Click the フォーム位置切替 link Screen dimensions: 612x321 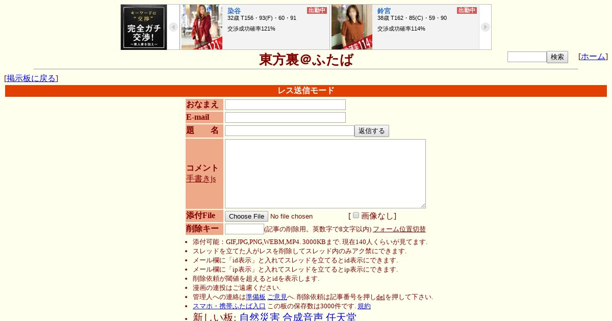pyautogui.click(x=399, y=229)
